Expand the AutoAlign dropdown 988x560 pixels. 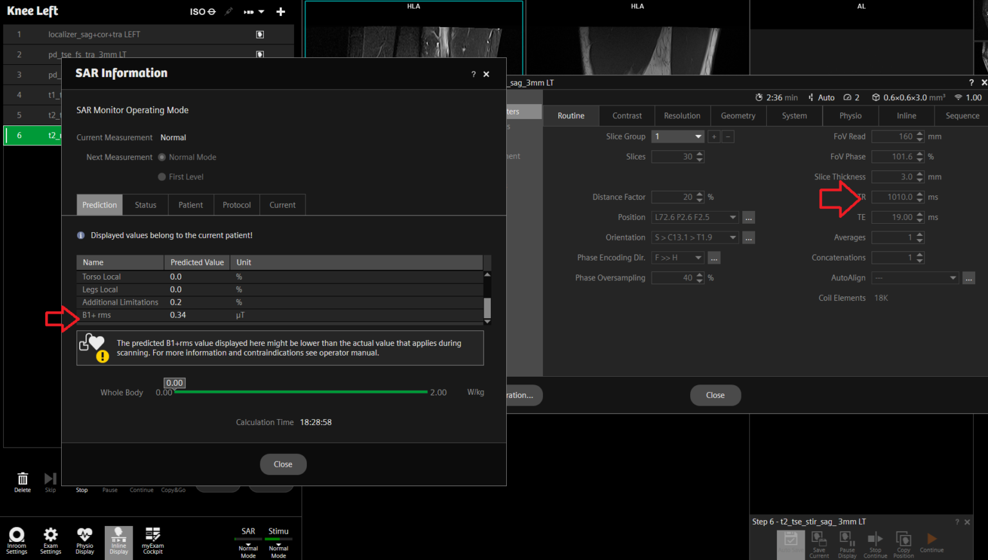click(x=953, y=278)
